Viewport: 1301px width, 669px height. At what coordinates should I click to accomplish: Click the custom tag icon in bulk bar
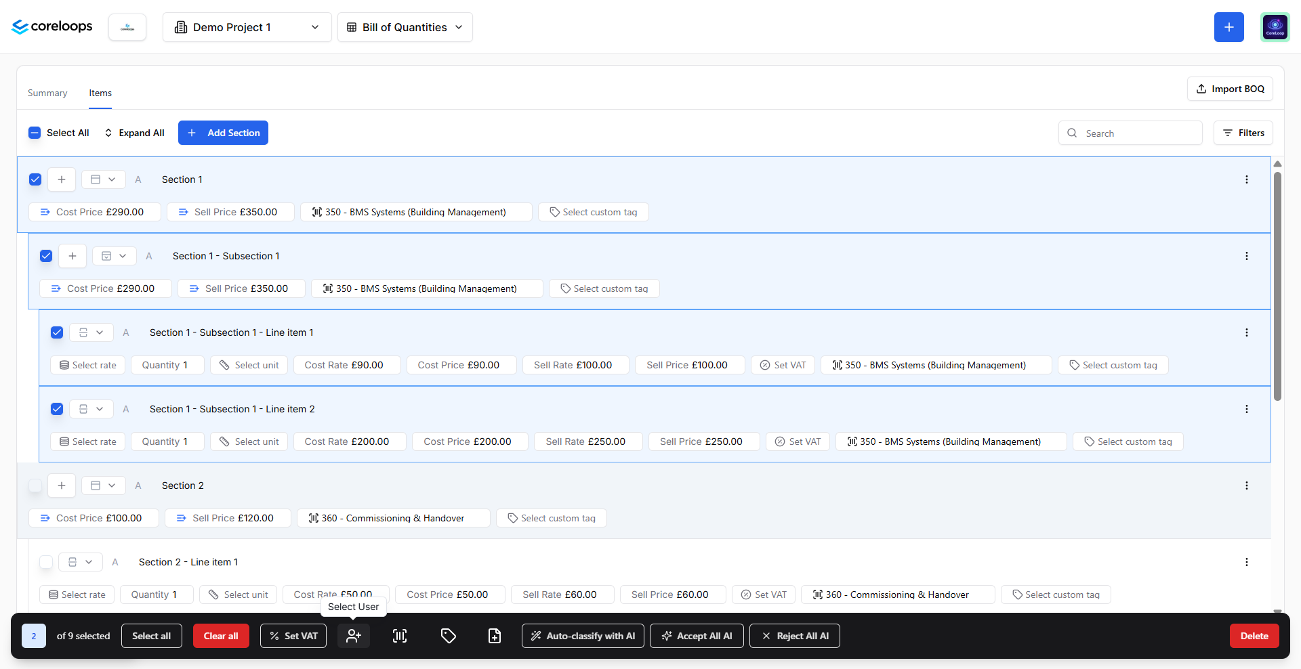pyautogui.click(x=448, y=636)
